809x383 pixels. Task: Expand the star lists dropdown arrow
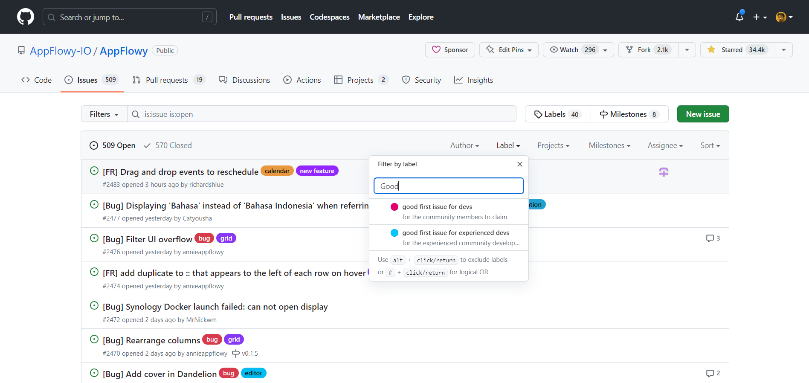click(x=784, y=49)
